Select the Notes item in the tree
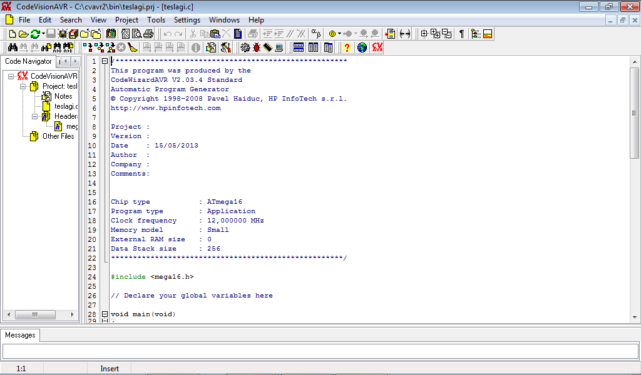 point(63,96)
